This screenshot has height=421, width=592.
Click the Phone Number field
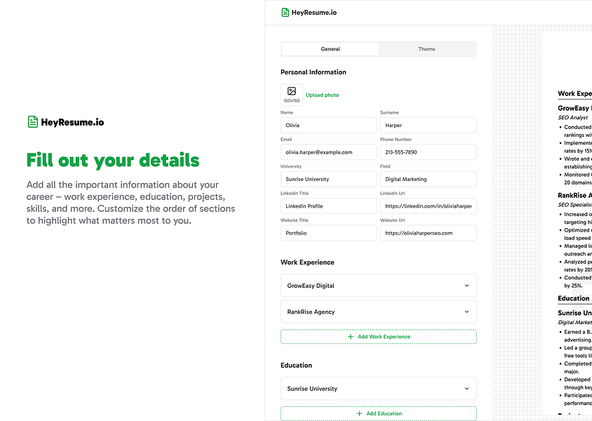428,152
